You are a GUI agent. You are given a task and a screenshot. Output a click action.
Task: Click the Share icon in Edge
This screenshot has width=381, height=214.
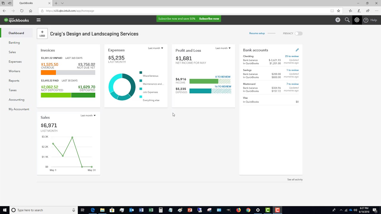point(368,11)
